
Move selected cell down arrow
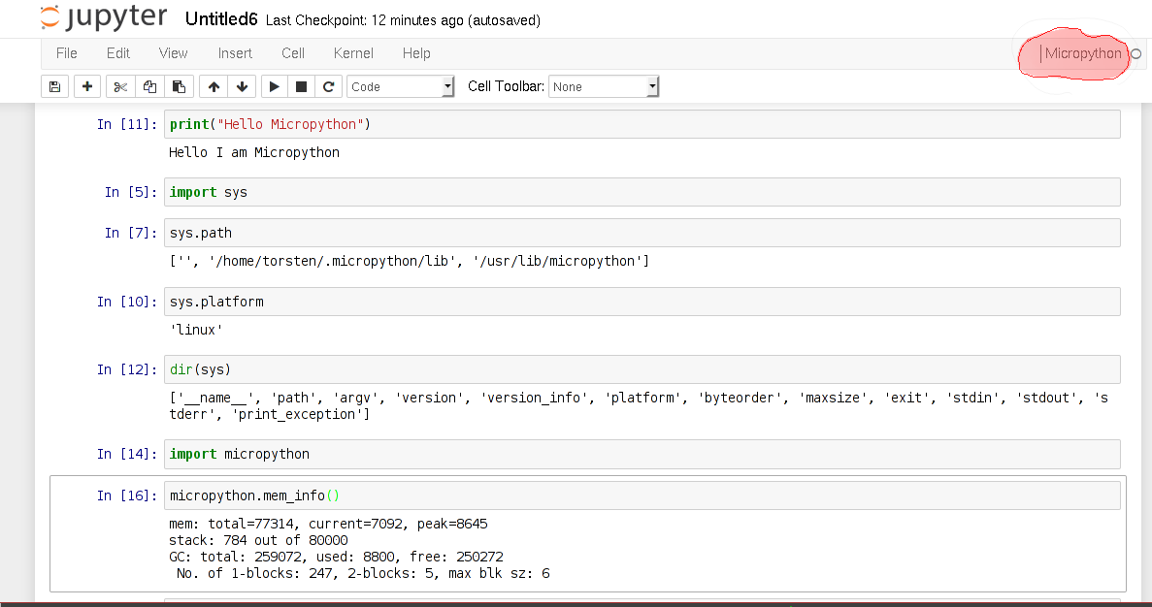tap(242, 86)
